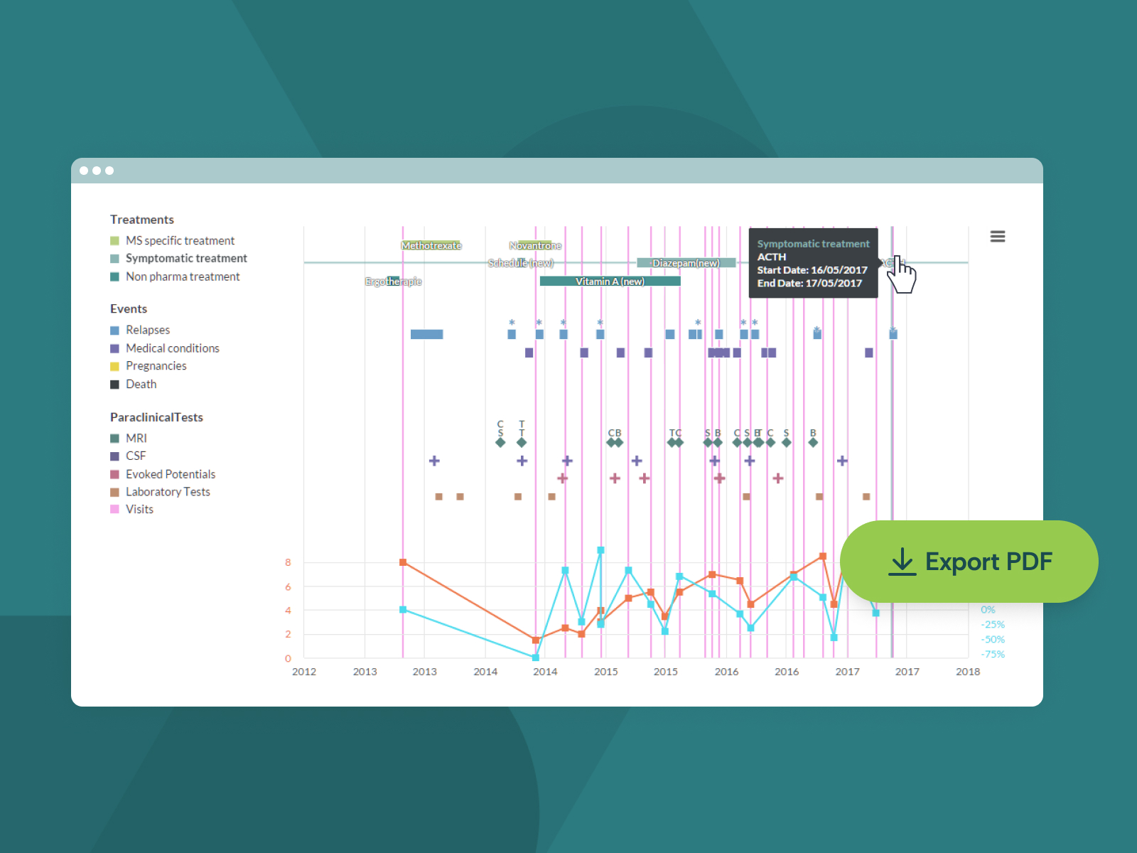The height and width of the screenshot is (853, 1137).
Task: Toggle Evoked Potentials legend item
Action: tap(163, 474)
